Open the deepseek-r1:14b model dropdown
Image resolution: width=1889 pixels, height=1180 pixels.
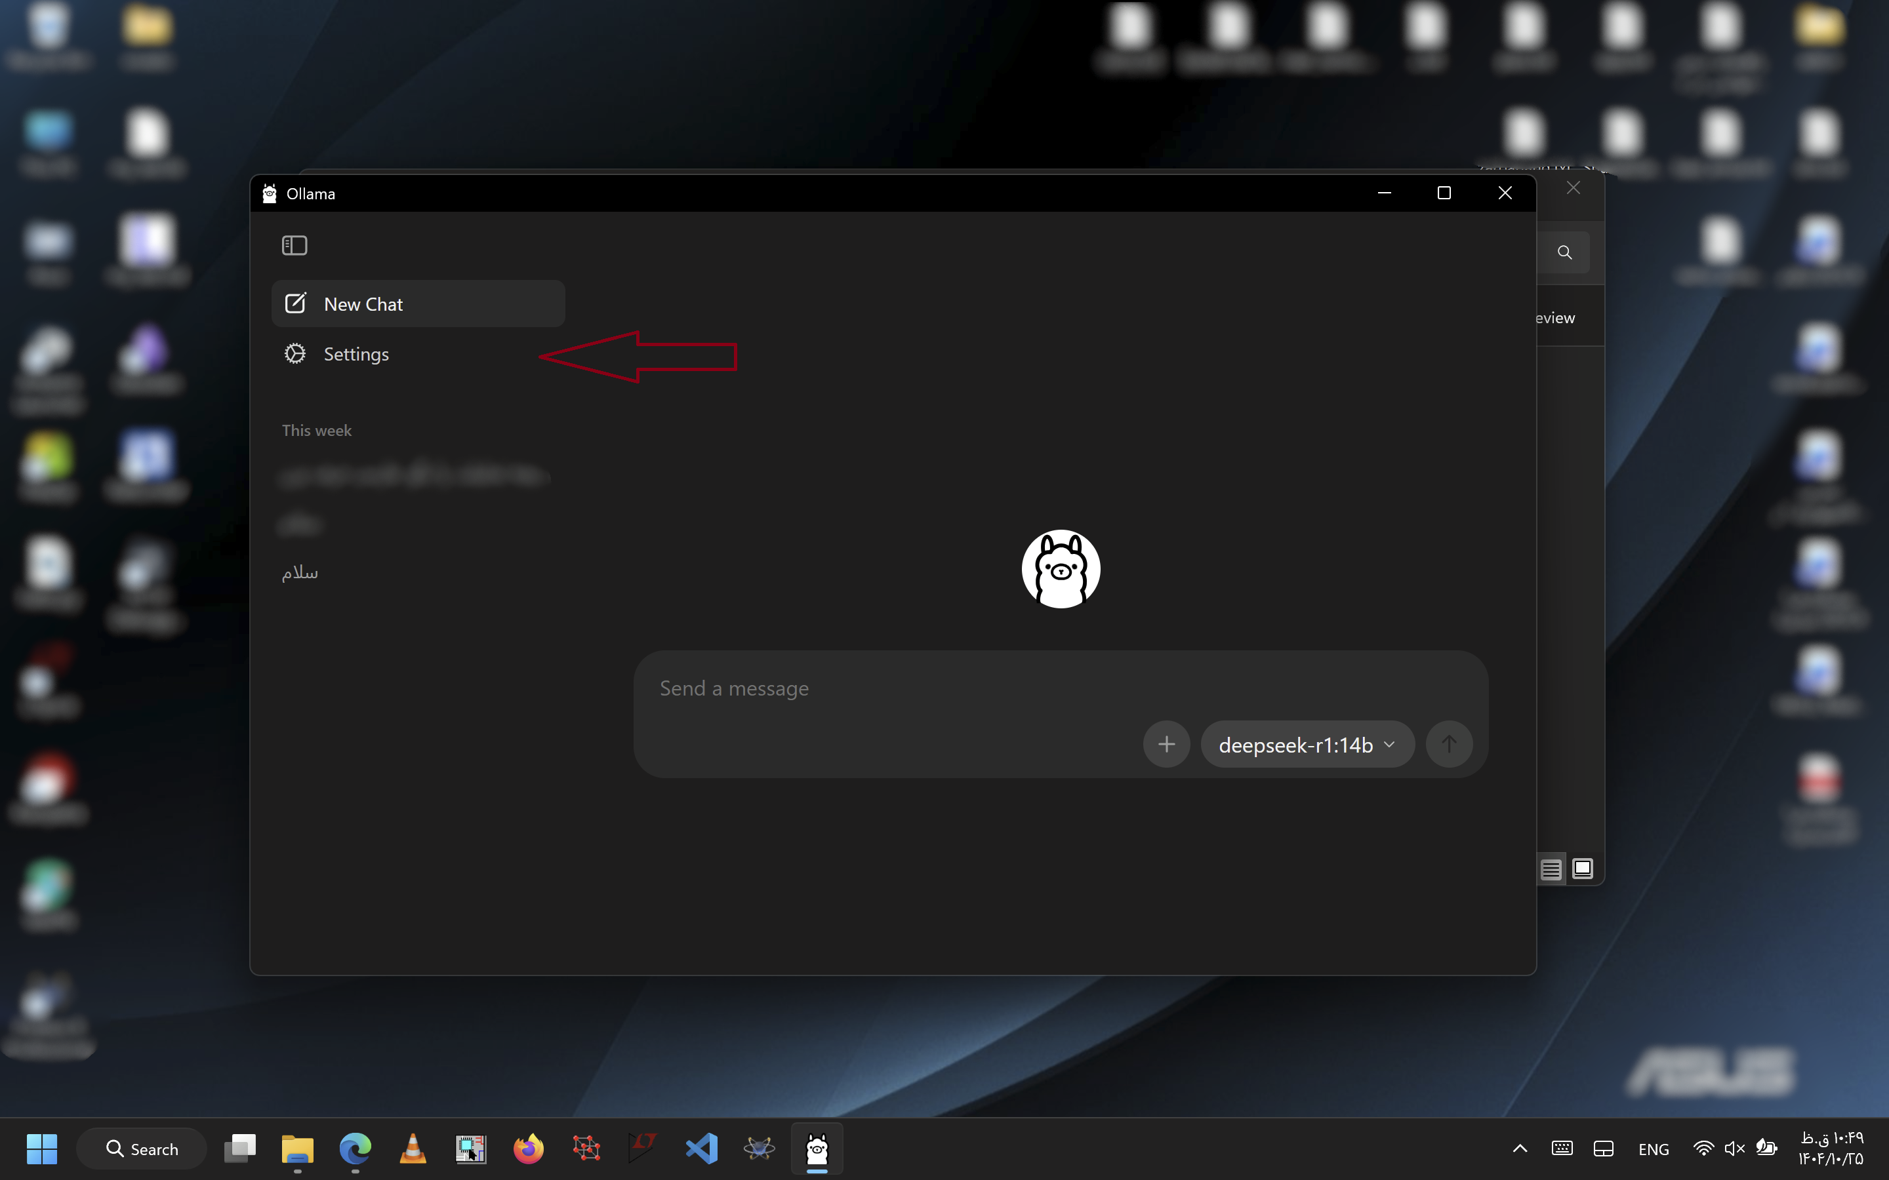pos(1306,744)
